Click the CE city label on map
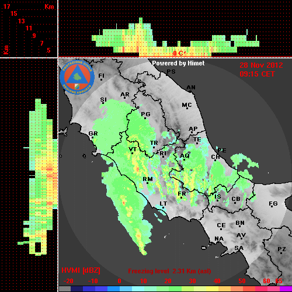The width and height of the screenshot is (292, 292). (x=221, y=225)
